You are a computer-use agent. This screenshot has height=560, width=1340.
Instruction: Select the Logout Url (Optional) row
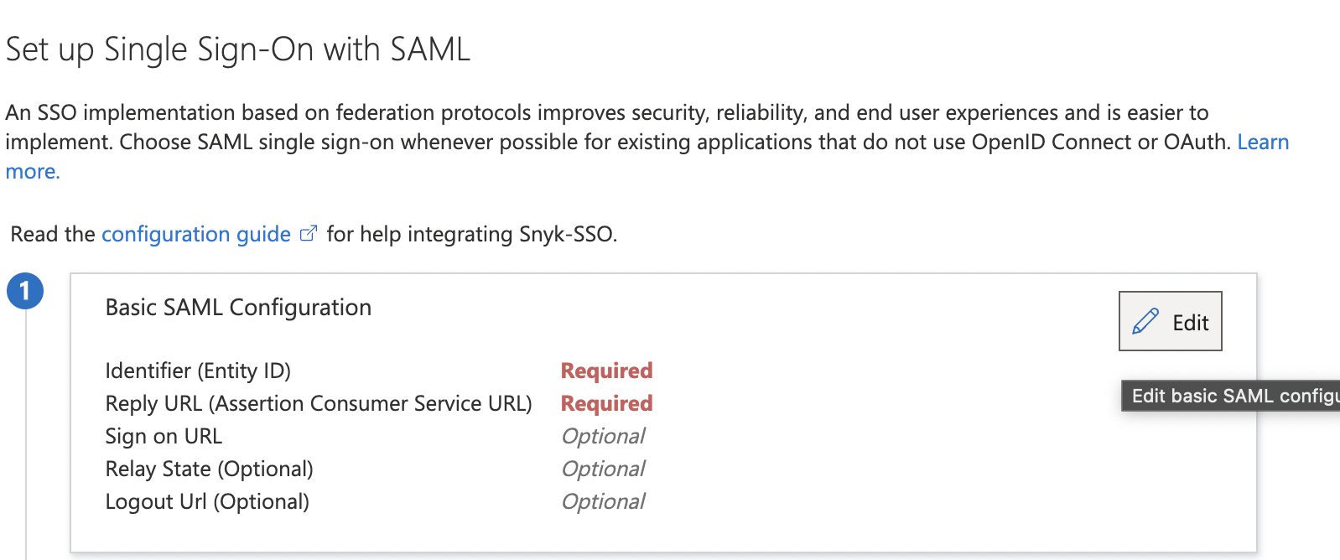tap(206, 501)
